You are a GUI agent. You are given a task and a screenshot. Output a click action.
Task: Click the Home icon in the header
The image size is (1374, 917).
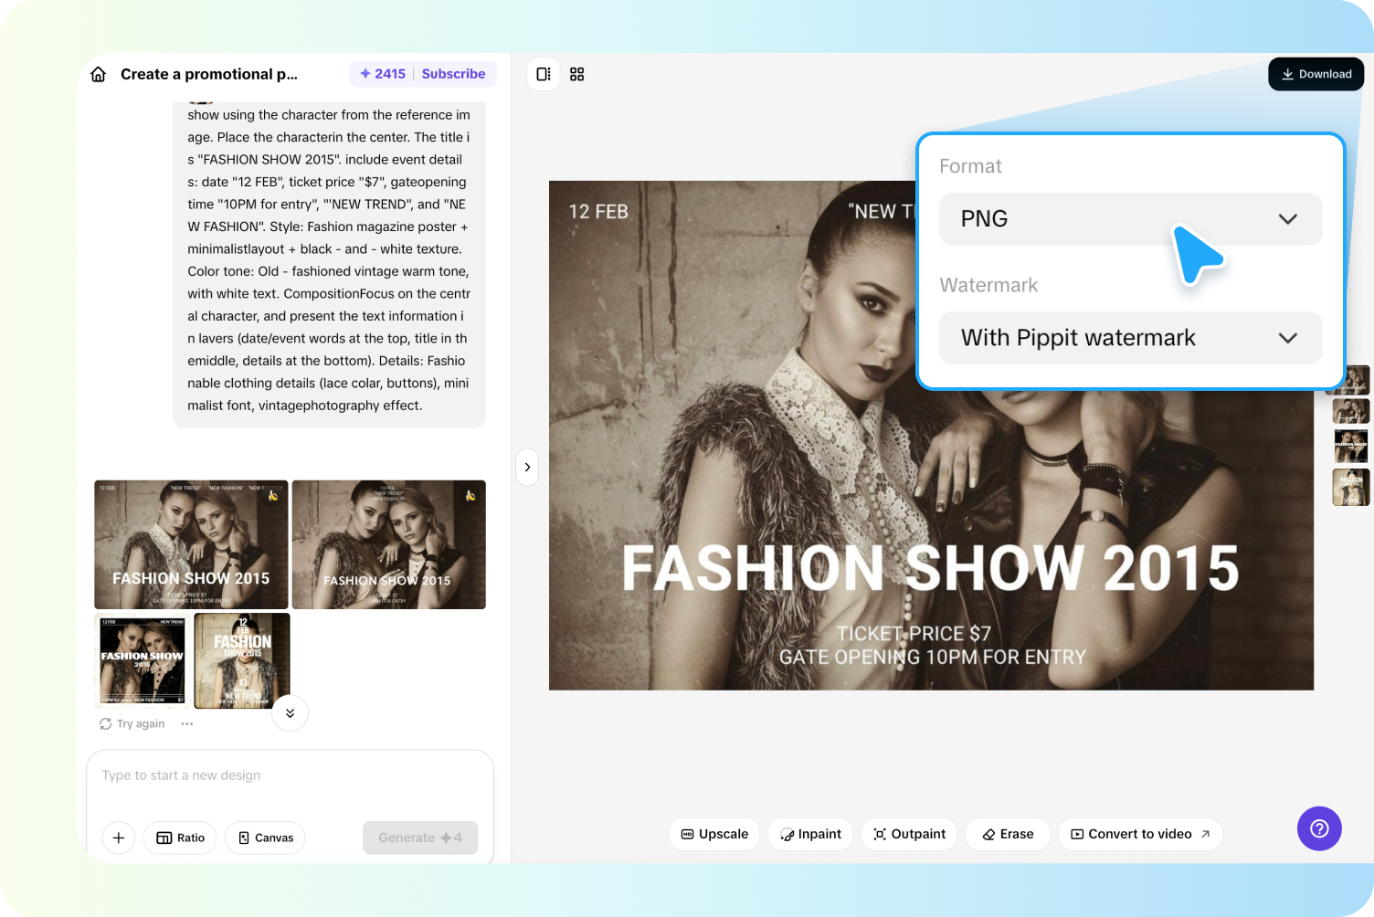click(98, 74)
